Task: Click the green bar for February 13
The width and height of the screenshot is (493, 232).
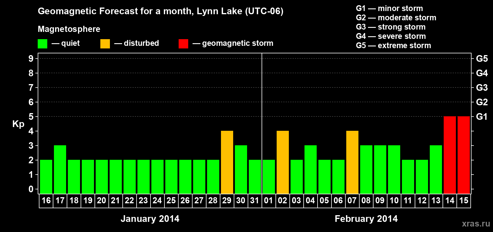Action: click(x=436, y=169)
